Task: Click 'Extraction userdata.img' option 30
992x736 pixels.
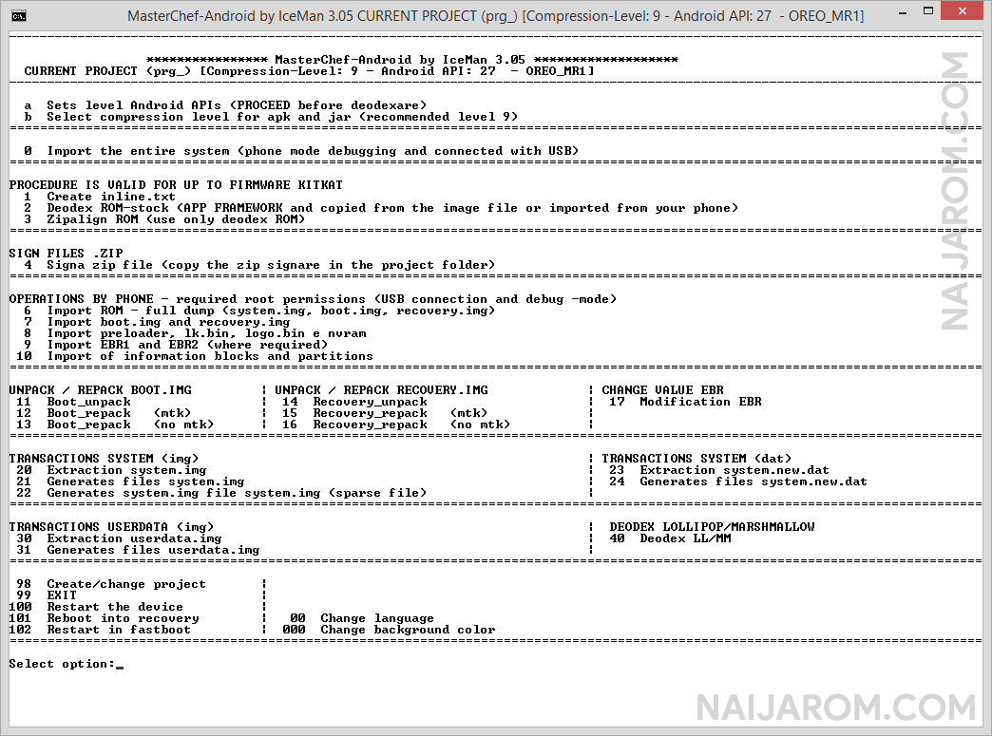Action: (119, 538)
